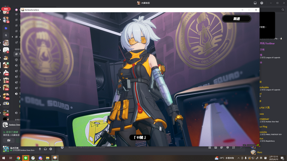Click the ZenlessZoneZero window title bar icon
Screen dimensions: 287x161
click(x=23, y=10)
